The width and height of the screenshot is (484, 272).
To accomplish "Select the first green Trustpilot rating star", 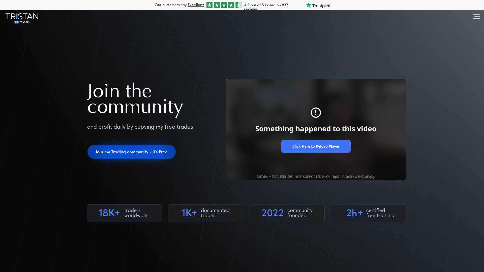I will point(209,5).
